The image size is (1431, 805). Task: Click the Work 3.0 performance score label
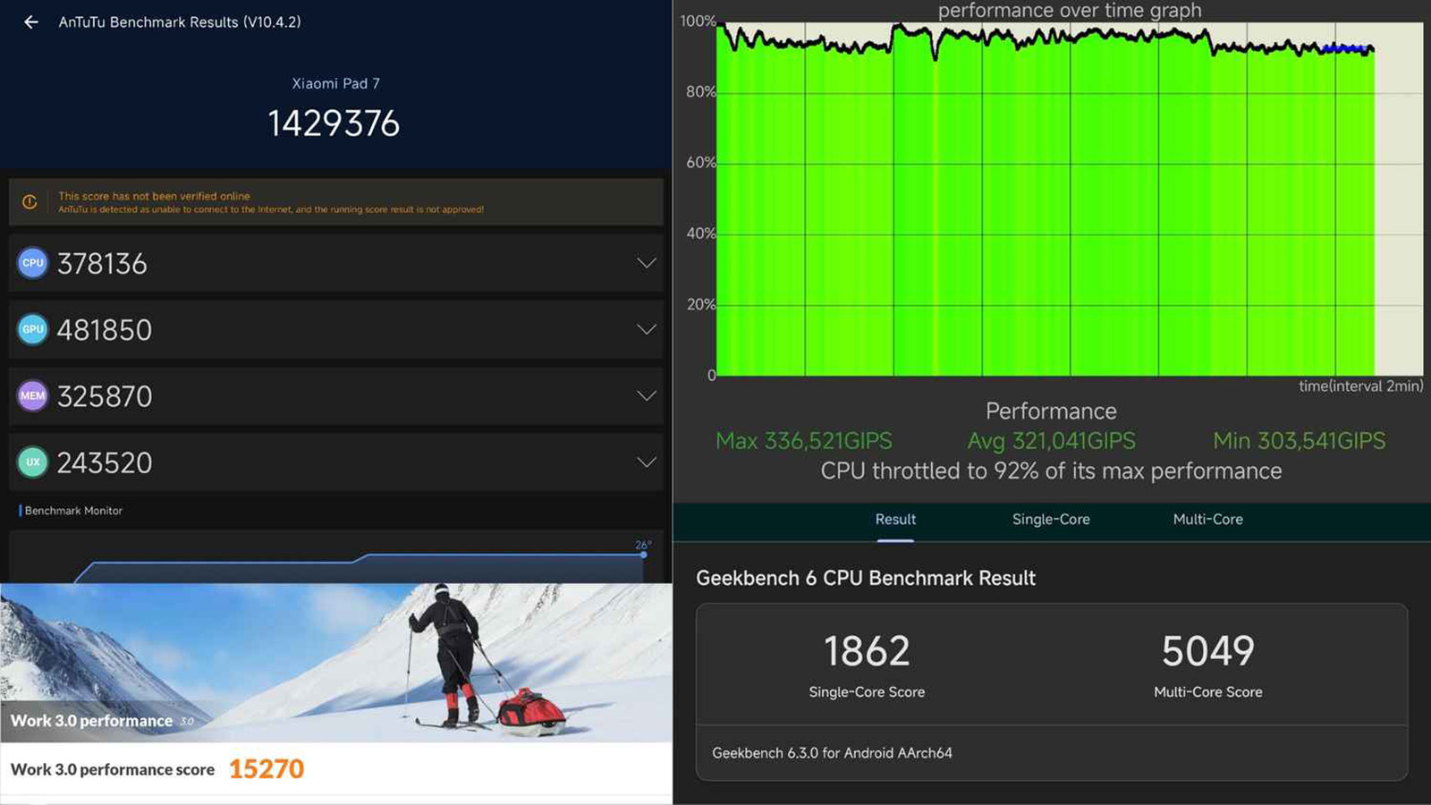[x=113, y=769]
